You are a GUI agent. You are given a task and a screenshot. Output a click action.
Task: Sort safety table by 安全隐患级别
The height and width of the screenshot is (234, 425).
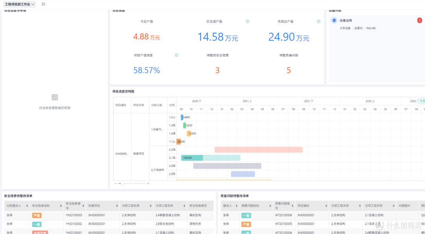click(61, 206)
